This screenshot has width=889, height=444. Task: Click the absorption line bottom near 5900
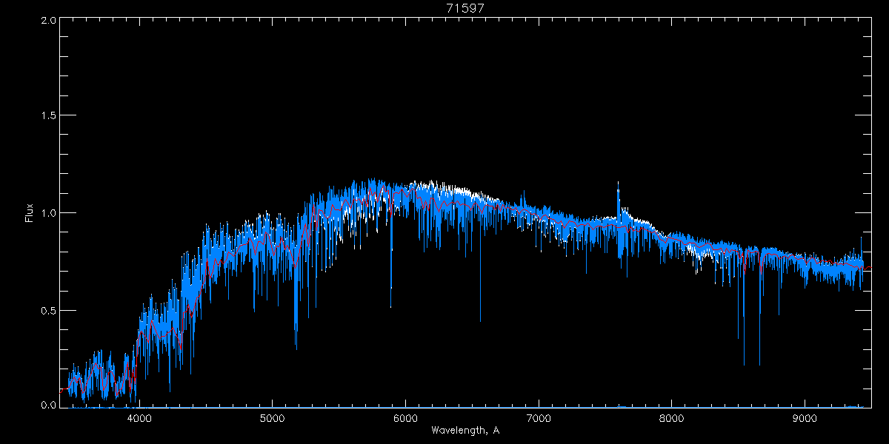click(x=391, y=307)
